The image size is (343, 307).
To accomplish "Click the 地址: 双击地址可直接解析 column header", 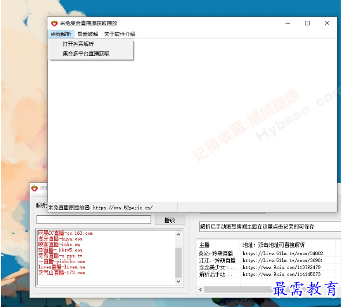I will pos(288,245).
